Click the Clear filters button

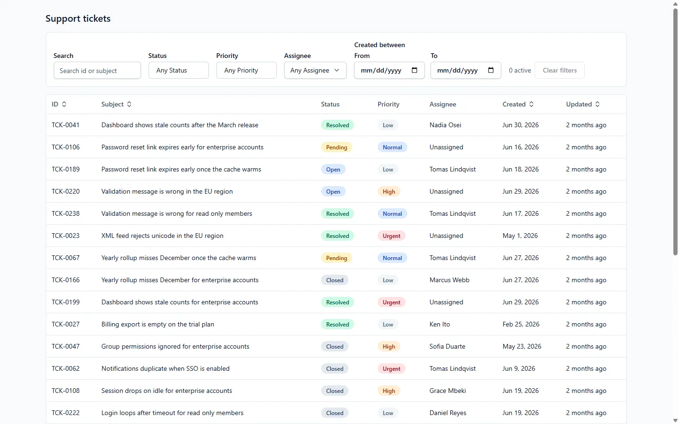click(x=560, y=70)
